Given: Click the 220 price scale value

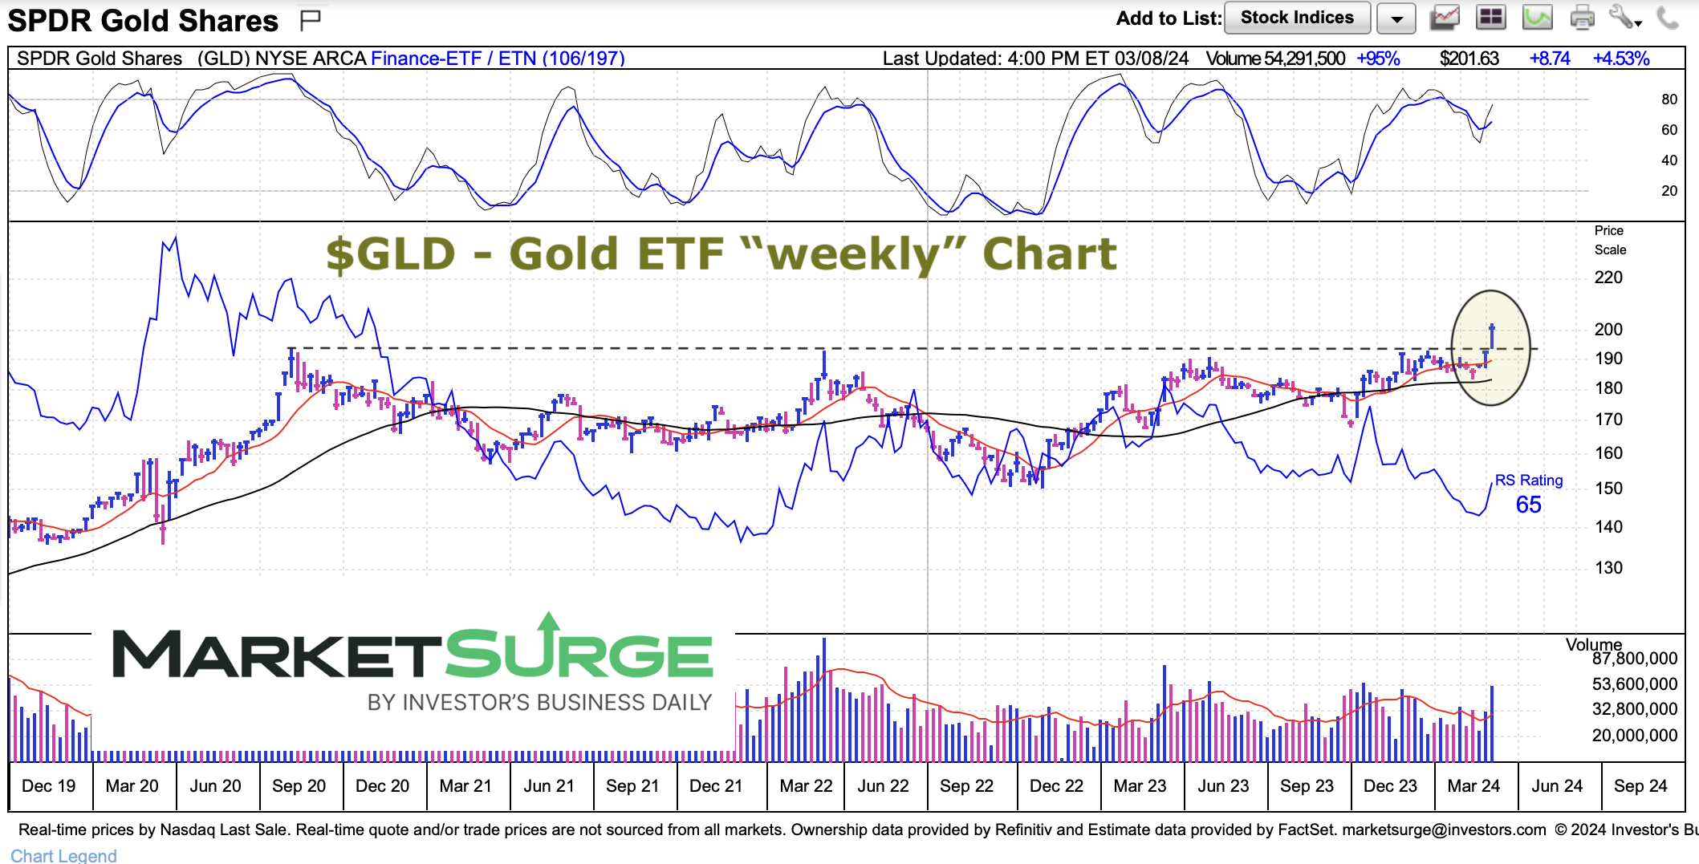Looking at the screenshot, I should pos(1608,278).
